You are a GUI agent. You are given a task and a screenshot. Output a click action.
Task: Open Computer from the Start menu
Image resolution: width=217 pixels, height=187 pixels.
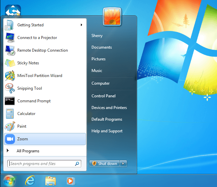tap(101, 83)
